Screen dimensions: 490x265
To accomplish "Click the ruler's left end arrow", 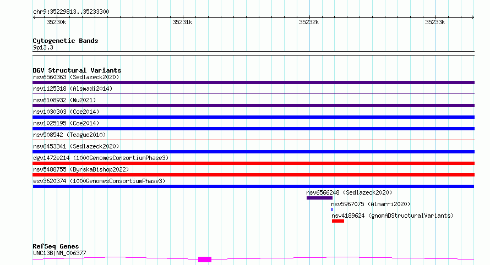I will click(34, 18).
